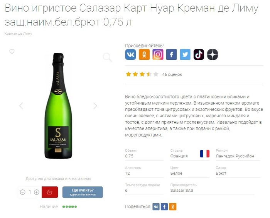Add wine to cart with red basket button

[50, 192]
